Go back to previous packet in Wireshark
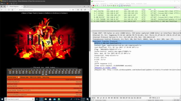 pos(110,6)
